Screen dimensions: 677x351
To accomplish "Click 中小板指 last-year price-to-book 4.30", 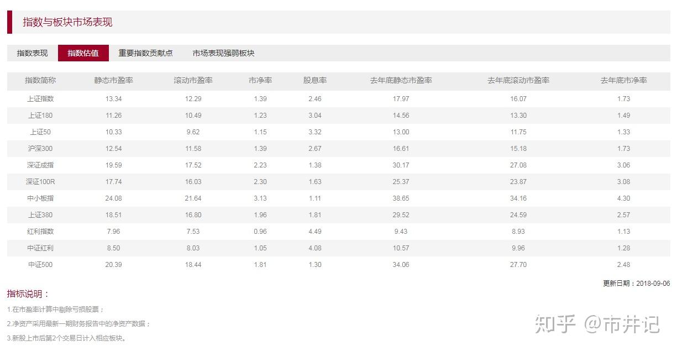I will (624, 198).
